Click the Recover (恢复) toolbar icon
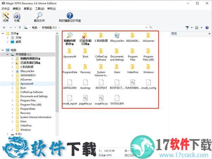The image size is (212, 159). (x=17, y=17)
